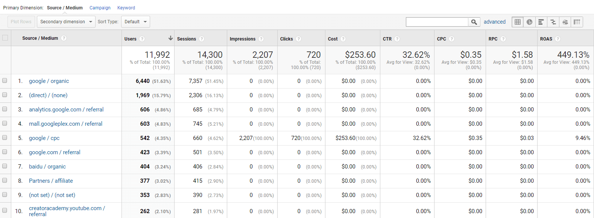Select Source / Medium primary dimension
The height and width of the screenshot is (218, 594).
(65, 8)
